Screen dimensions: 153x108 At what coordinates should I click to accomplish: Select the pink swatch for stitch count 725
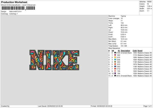115,71
